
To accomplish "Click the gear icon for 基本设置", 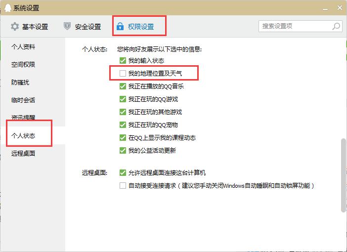I will coord(15,26).
